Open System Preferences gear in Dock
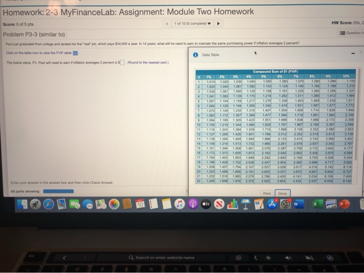Image resolution: width=364 pixels, height=273 pixels. (285, 204)
